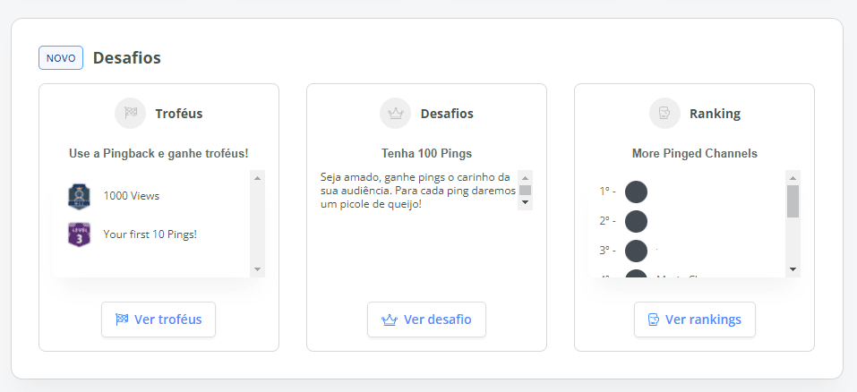Click up arrow of challenge description scrollbar
Viewport: 857px width, 392px height.
[x=526, y=177]
